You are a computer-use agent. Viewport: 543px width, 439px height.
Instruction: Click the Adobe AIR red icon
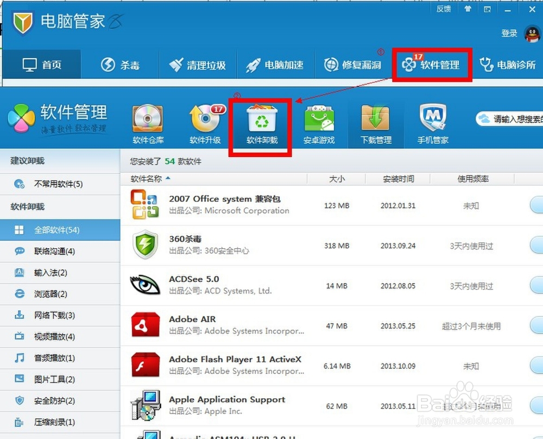tap(146, 325)
